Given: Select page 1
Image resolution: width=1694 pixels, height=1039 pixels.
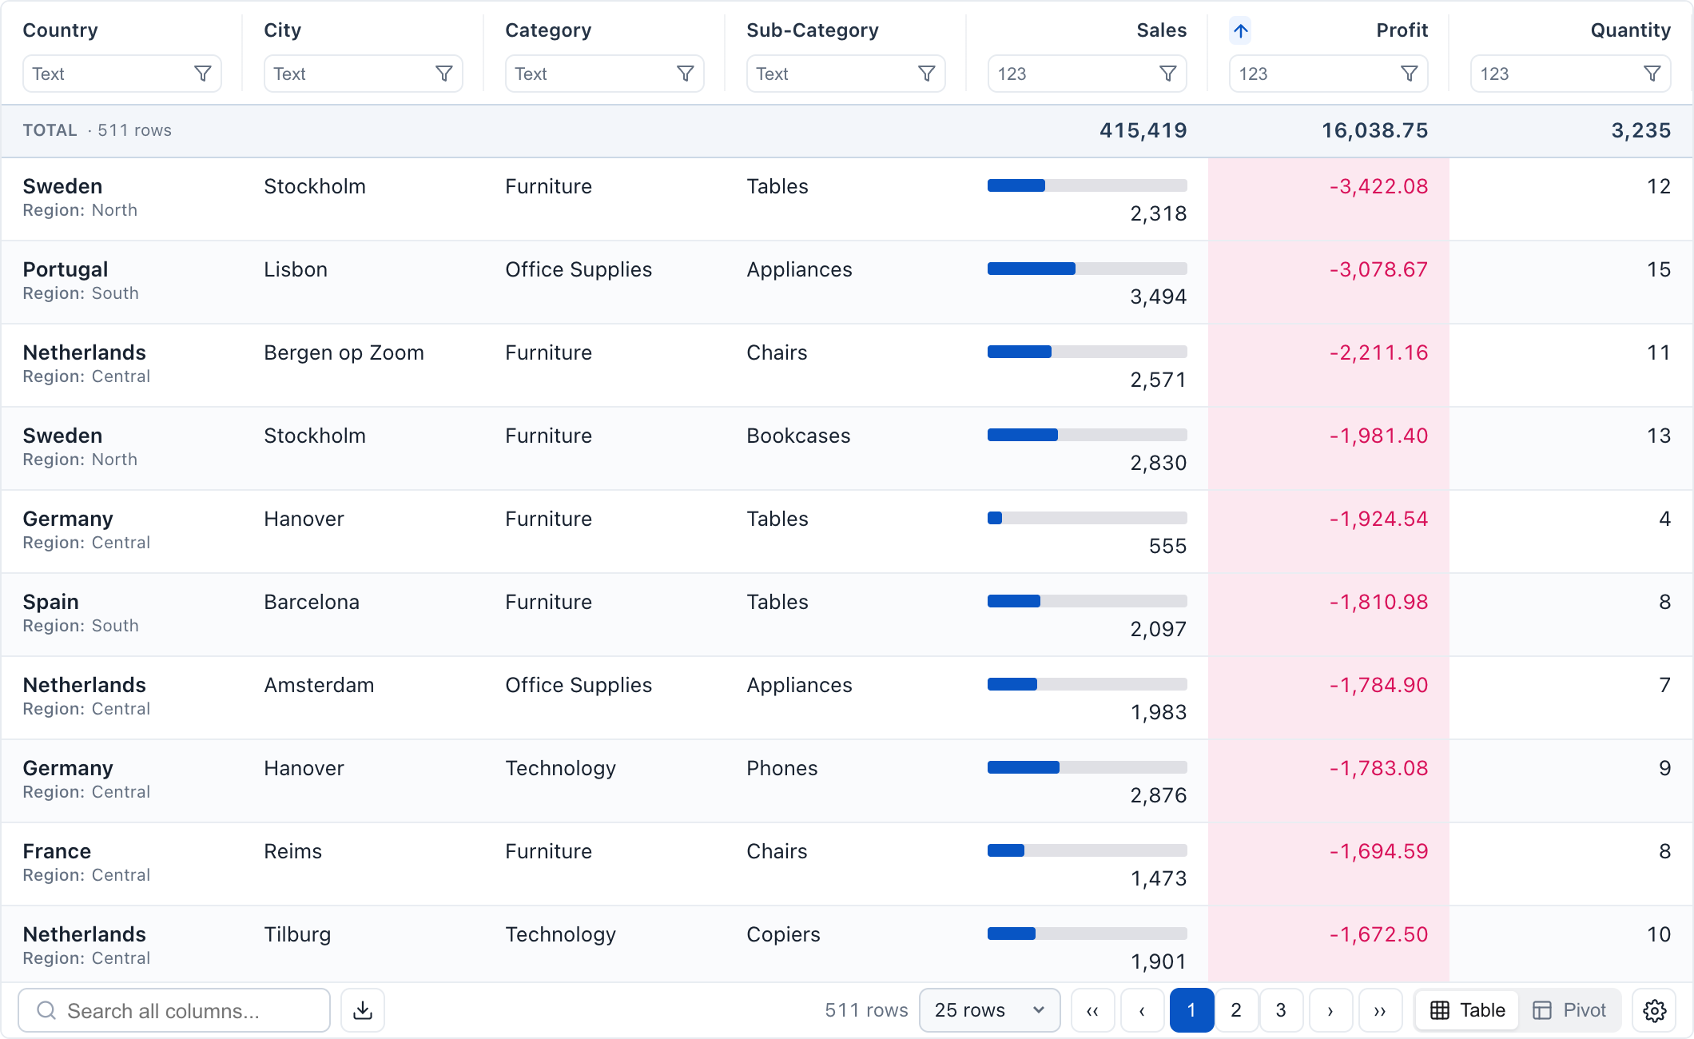Looking at the screenshot, I should click(x=1191, y=1010).
